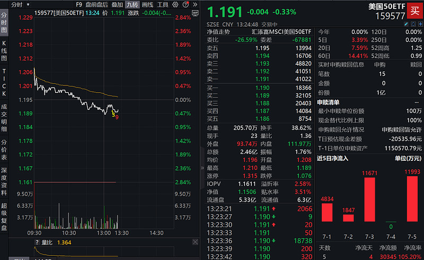Open the 分时 period dropdown arrow
Viewport: 424px width, 260px height.
tap(28, 5)
